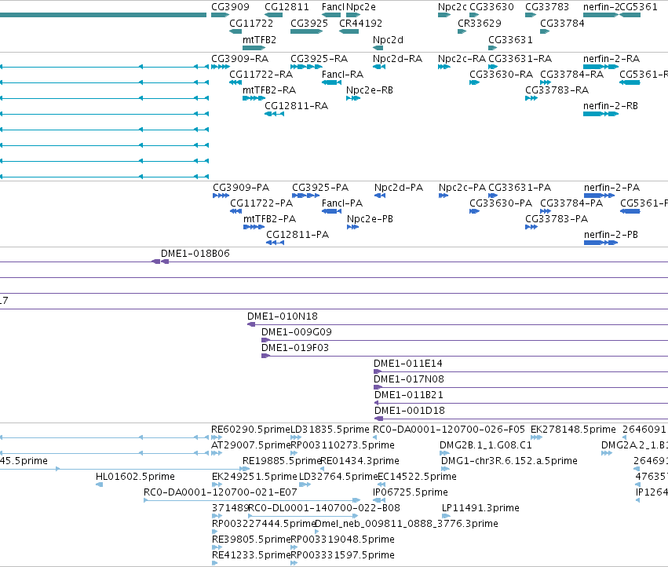
Task: Select the nerfin-2-PB protein feature
Action: click(x=600, y=243)
